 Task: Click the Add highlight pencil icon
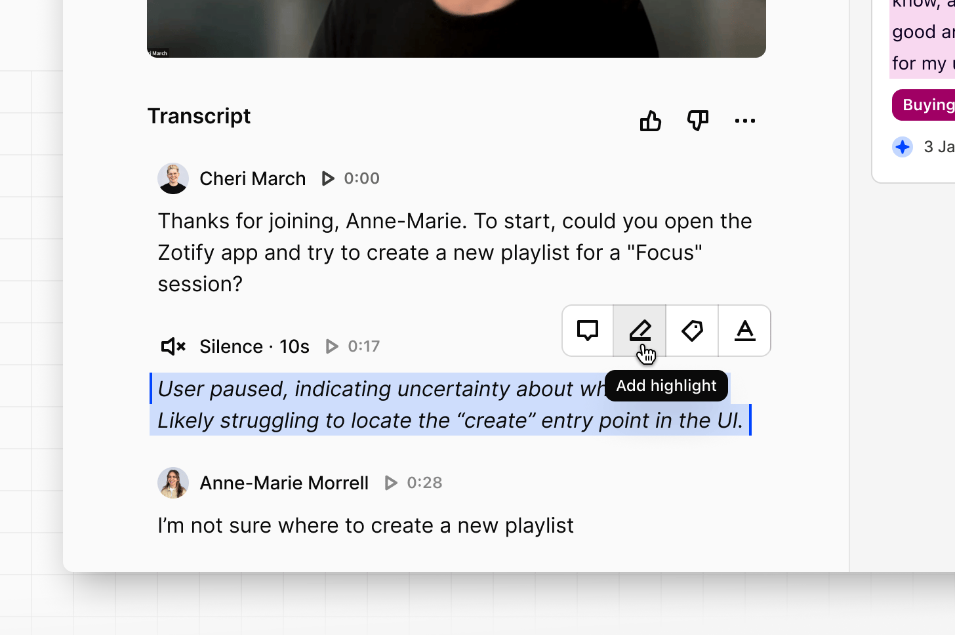click(640, 331)
